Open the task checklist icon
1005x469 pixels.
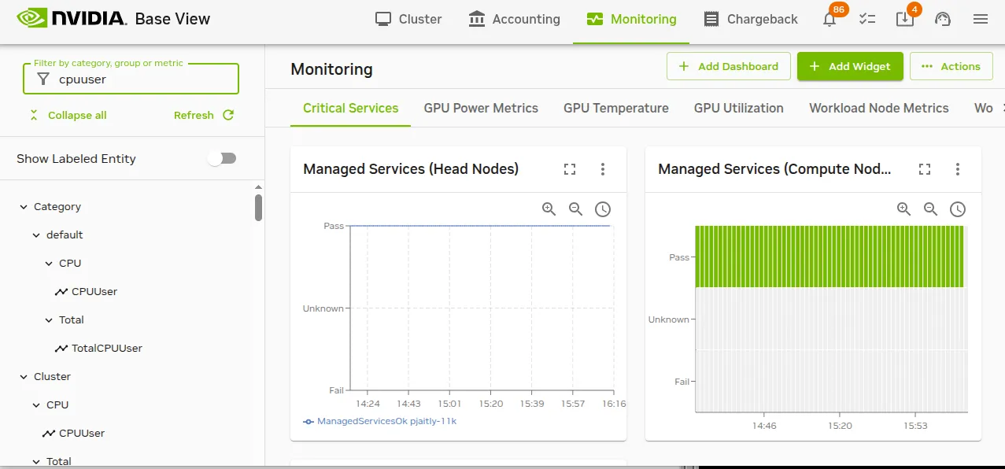[x=867, y=19]
